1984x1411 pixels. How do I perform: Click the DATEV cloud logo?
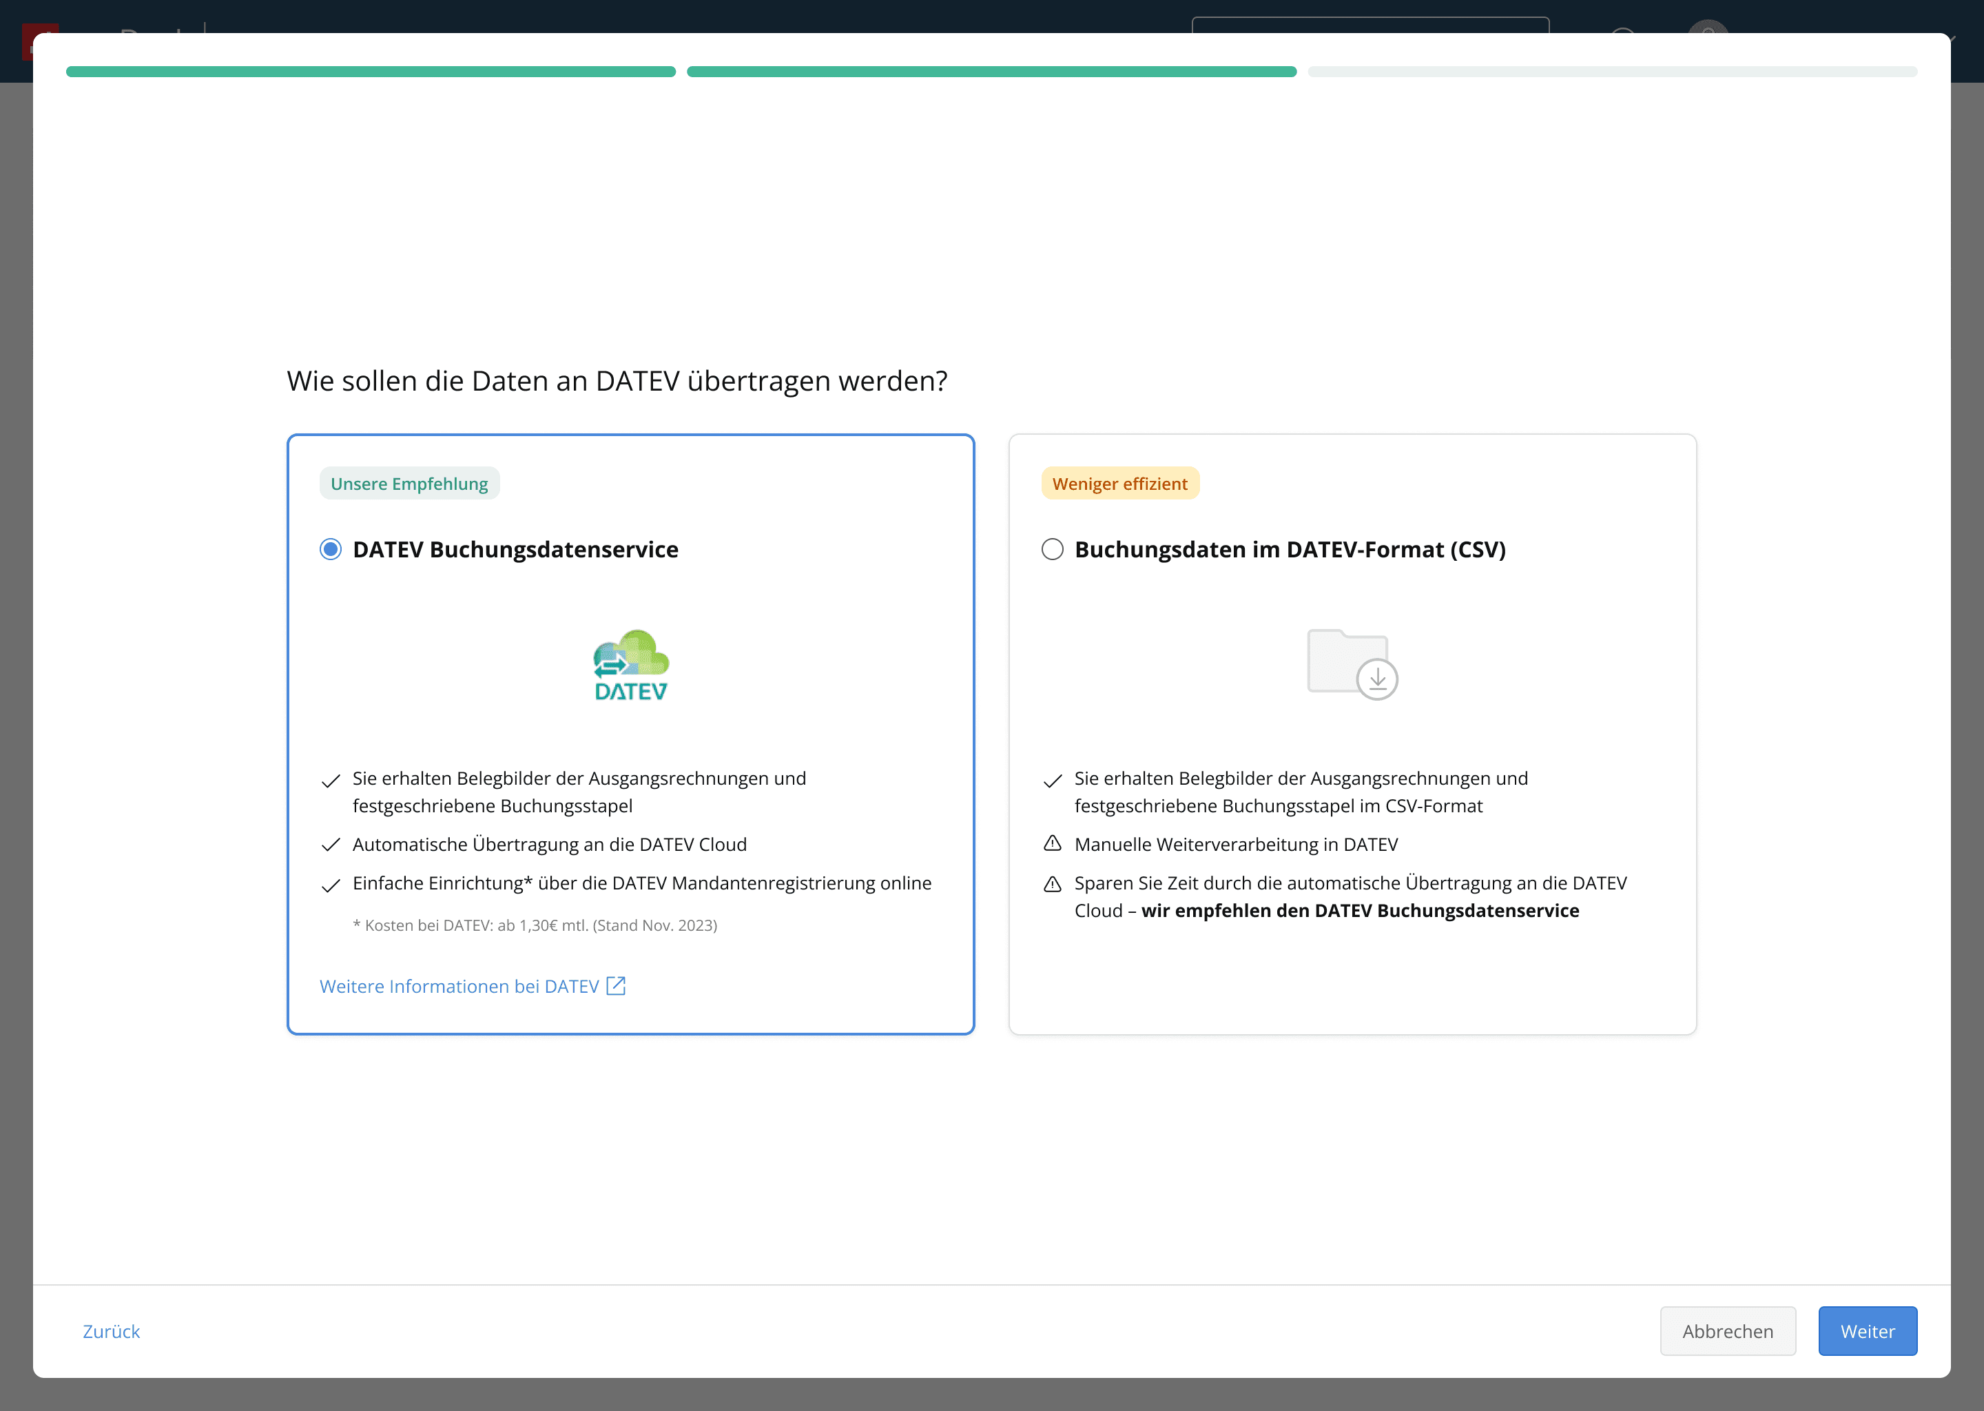tap(630, 665)
